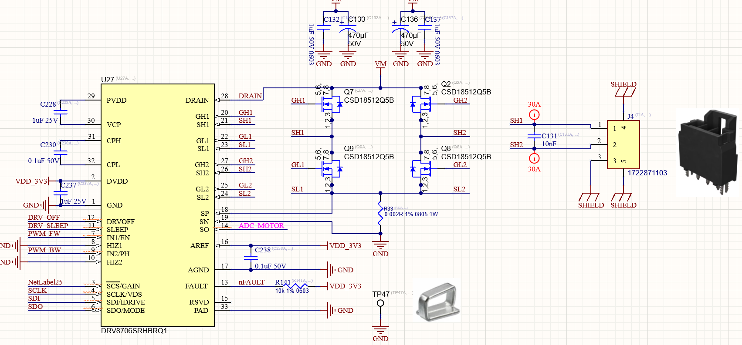The height and width of the screenshot is (345, 742).
Task: Click the CSD18512Q5B text beside Q2
Action: point(466,92)
